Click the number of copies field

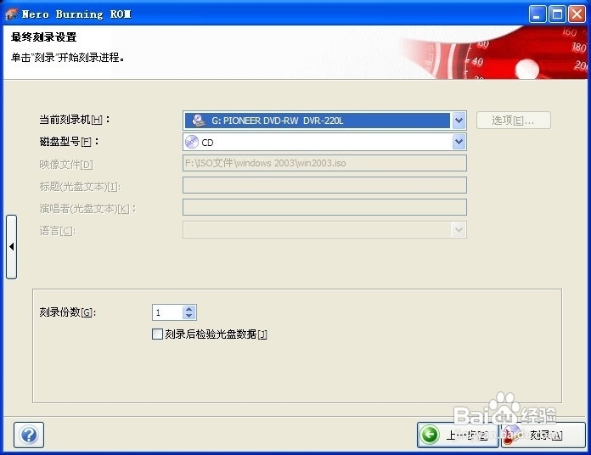tap(168, 312)
